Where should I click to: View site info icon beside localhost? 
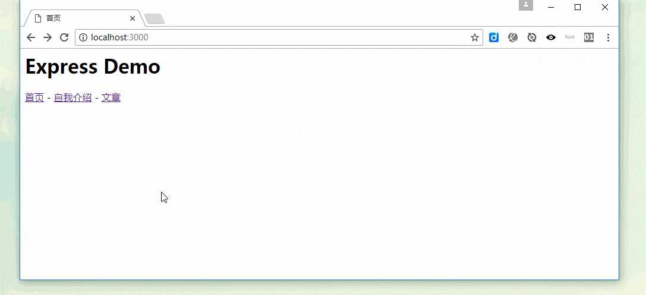(x=83, y=37)
